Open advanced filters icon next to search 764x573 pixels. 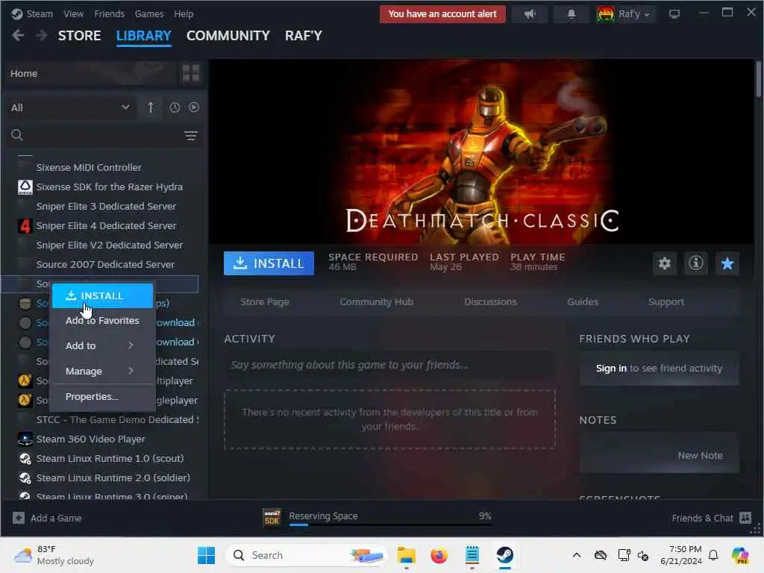click(x=190, y=136)
